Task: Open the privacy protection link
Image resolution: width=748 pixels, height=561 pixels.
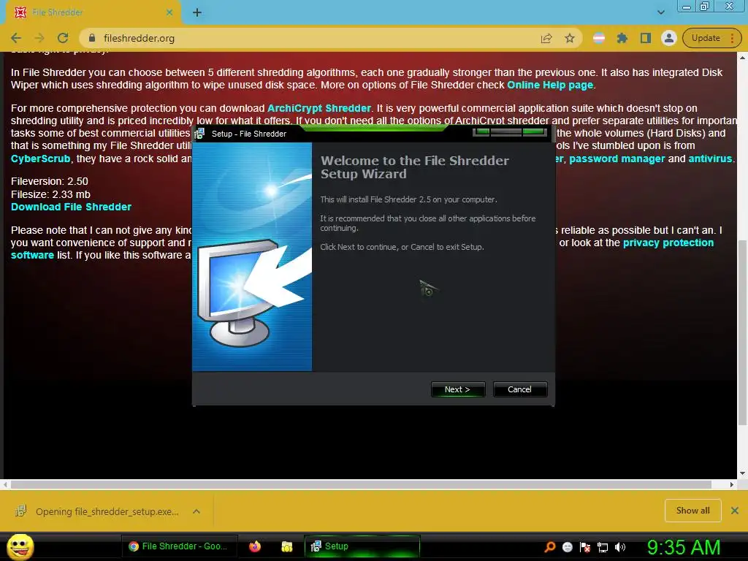Action: tap(668, 243)
